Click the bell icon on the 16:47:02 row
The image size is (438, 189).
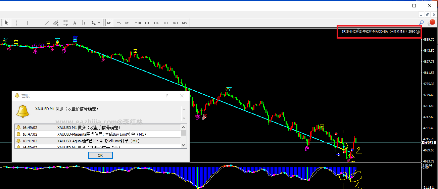click(x=19, y=134)
